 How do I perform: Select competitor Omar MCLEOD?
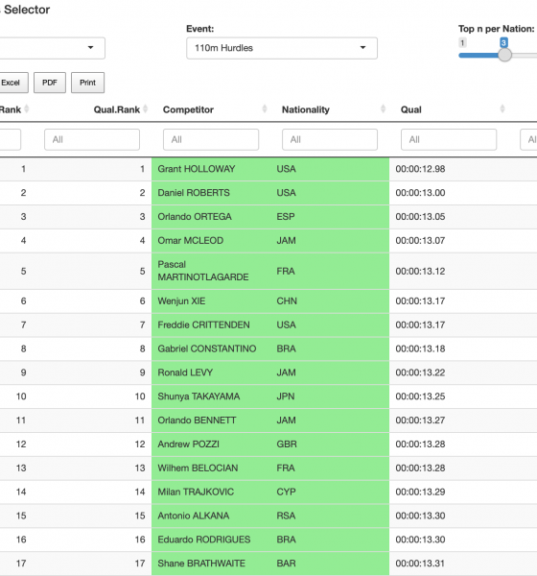(x=191, y=241)
